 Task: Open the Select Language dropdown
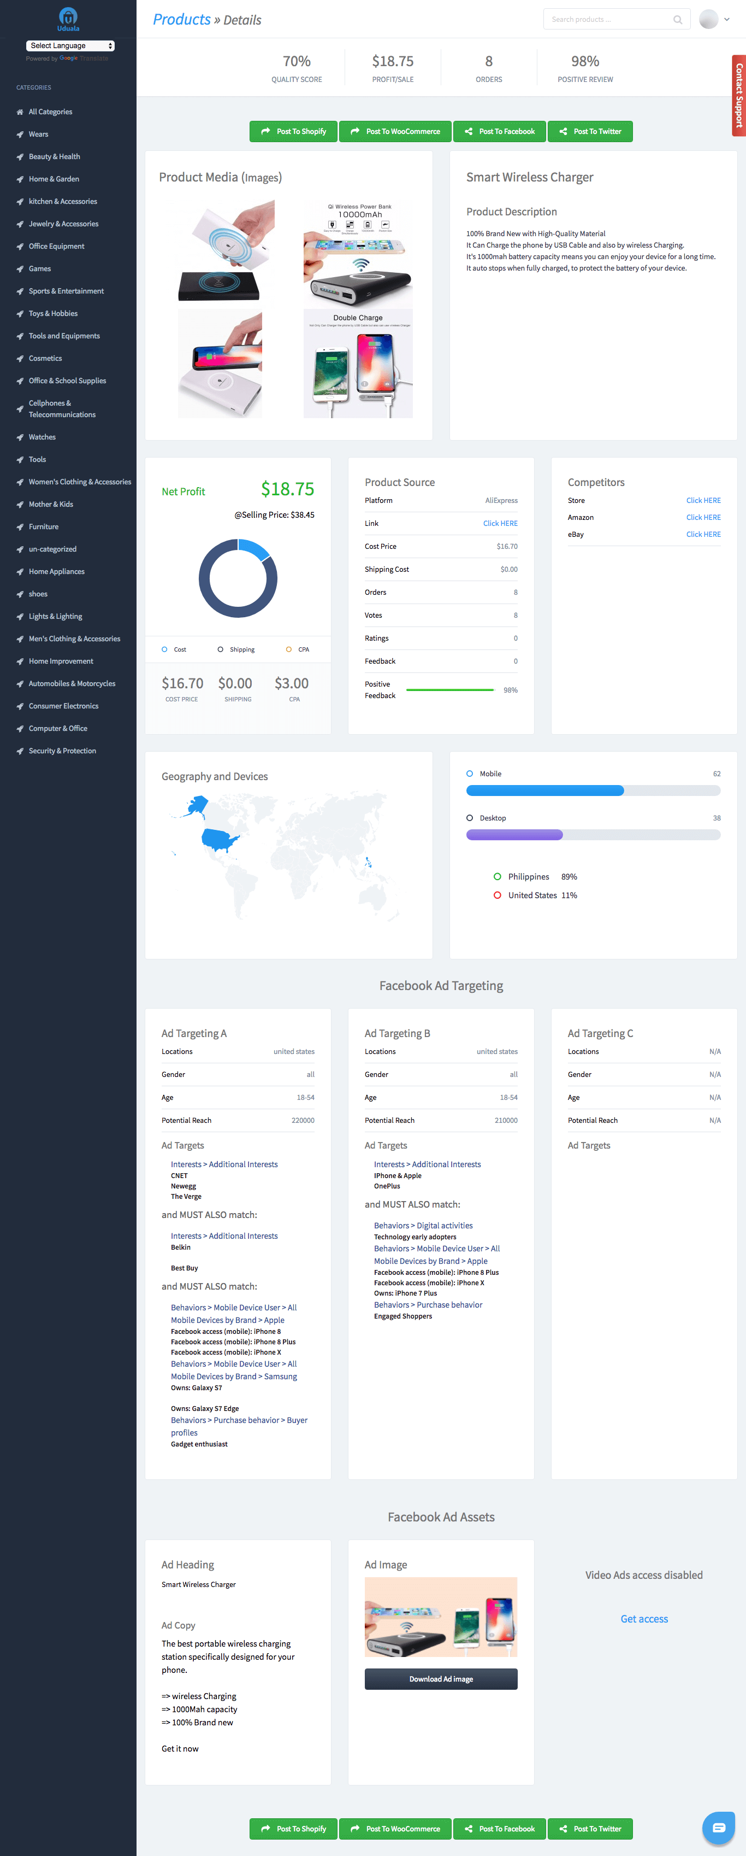(x=70, y=45)
